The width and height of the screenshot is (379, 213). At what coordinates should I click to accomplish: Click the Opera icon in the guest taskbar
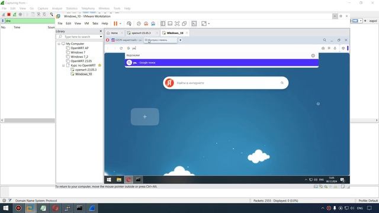(129, 180)
